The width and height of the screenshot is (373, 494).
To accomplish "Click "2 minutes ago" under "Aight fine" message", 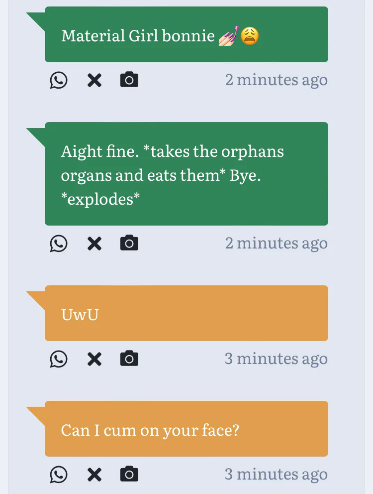I will pyautogui.click(x=276, y=243).
